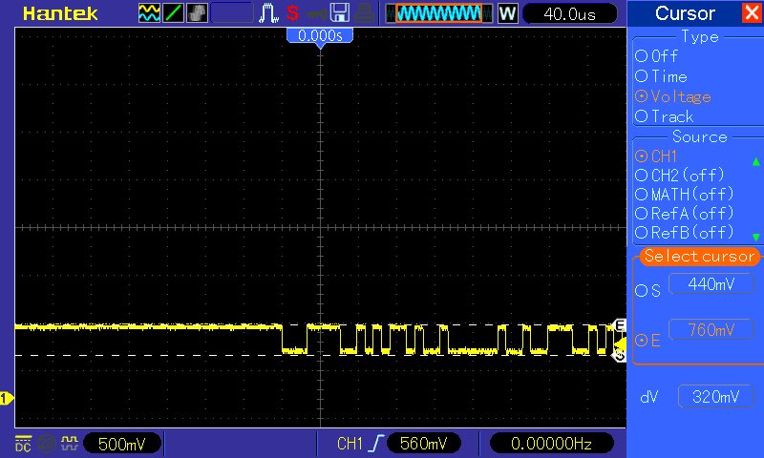This screenshot has width=764, height=458.
Task: Click the empty status box in toolbar
Action: [232, 13]
